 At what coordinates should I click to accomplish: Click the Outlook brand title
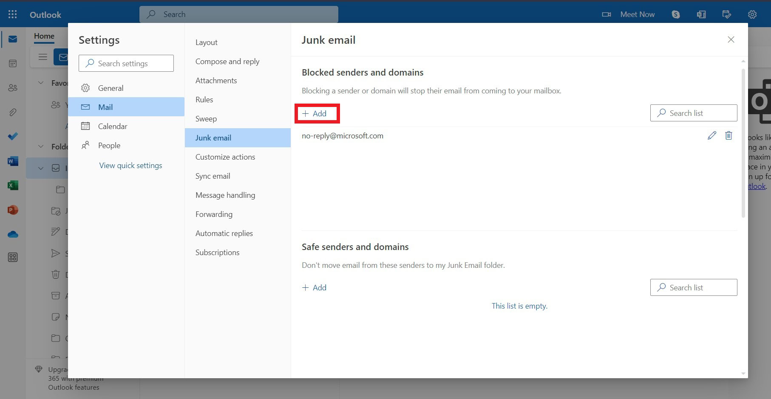pos(45,15)
